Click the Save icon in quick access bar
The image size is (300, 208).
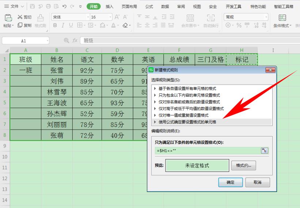[x=32, y=6]
